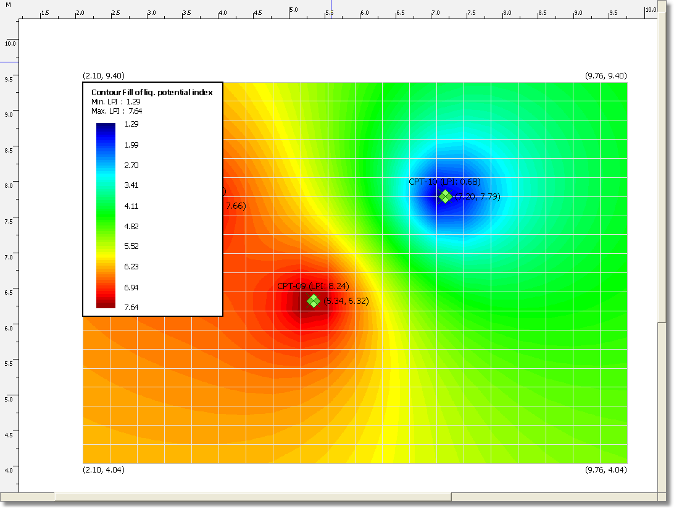674x509 pixels.
Task: Click the legend color gradient bar
Action: point(106,215)
